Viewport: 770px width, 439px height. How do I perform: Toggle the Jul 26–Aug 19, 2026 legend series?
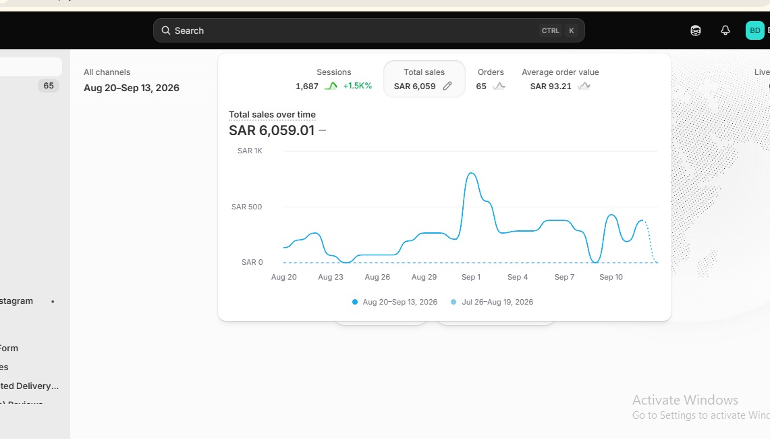pos(491,302)
